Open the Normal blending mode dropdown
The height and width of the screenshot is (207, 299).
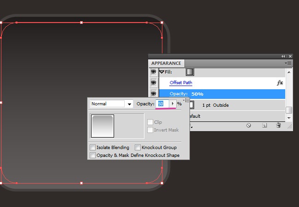click(130, 104)
